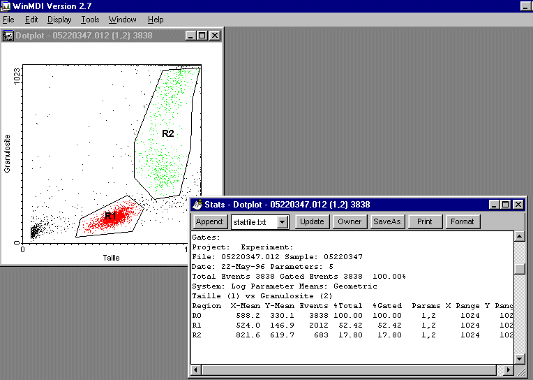533x380 pixels.
Task: Click the WinMDI application icon in title bar
Action: (7, 6)
